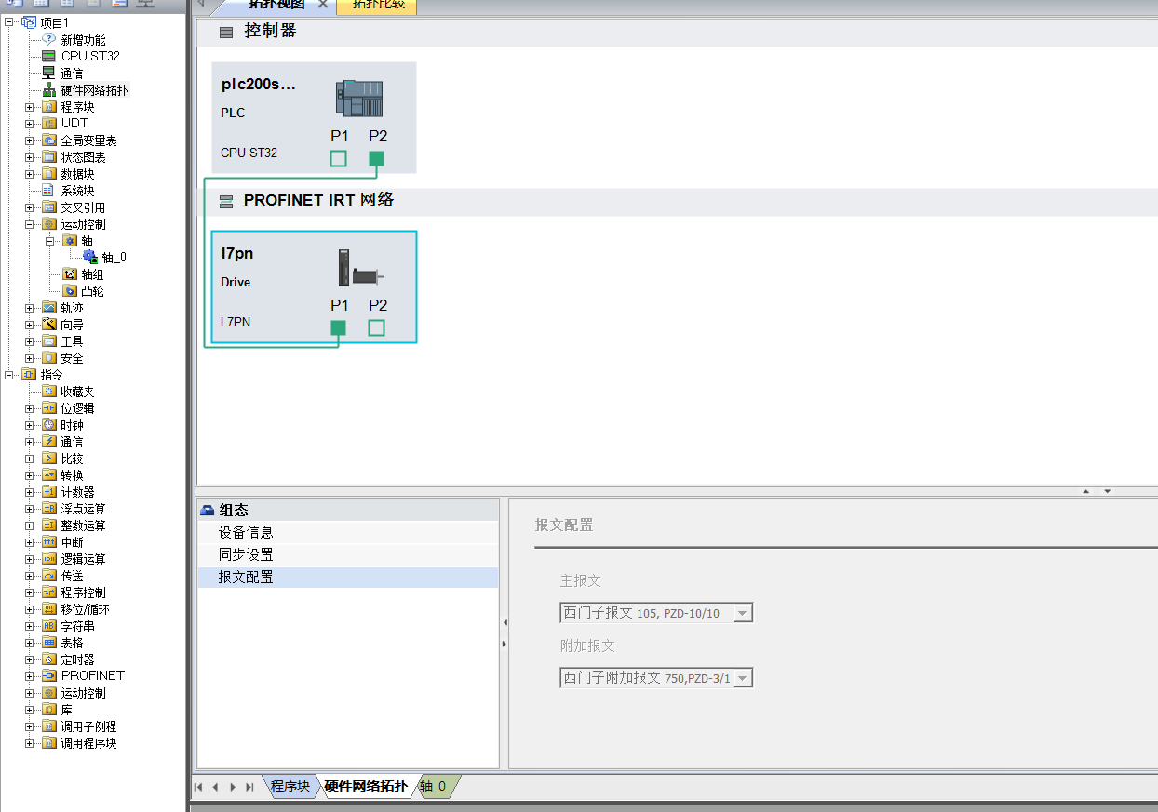Screen dimensions: 1158x812
Task: Click the PROFINET IRT 网络 section icon
Action: pos(225,201)
